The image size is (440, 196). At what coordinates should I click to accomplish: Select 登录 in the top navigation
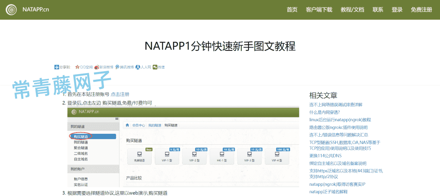[397, 10]
